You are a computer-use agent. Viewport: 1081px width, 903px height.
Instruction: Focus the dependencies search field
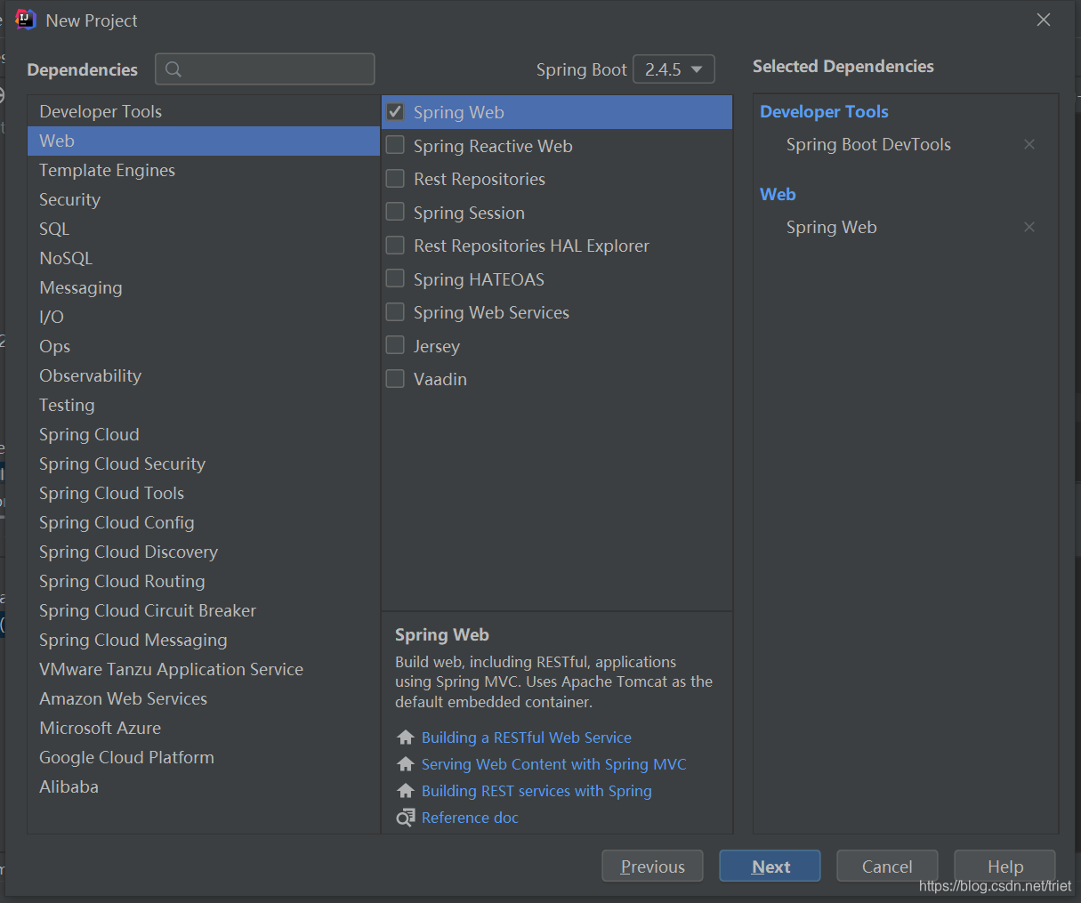265,69
